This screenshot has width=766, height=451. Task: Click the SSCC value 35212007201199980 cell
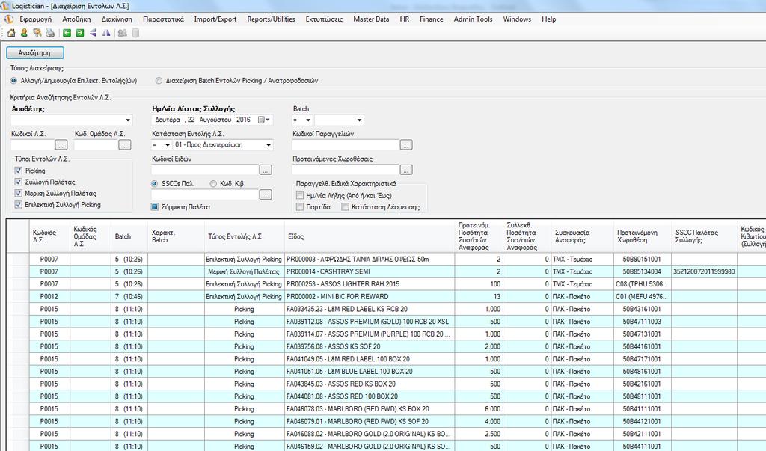click(704, 271)
